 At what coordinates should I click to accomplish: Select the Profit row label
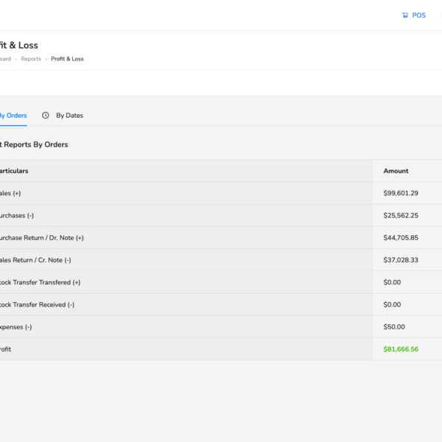[5, 349]
